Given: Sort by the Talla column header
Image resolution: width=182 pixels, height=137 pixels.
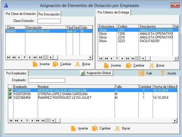Looking at the screenshot, I should [126, 86].
